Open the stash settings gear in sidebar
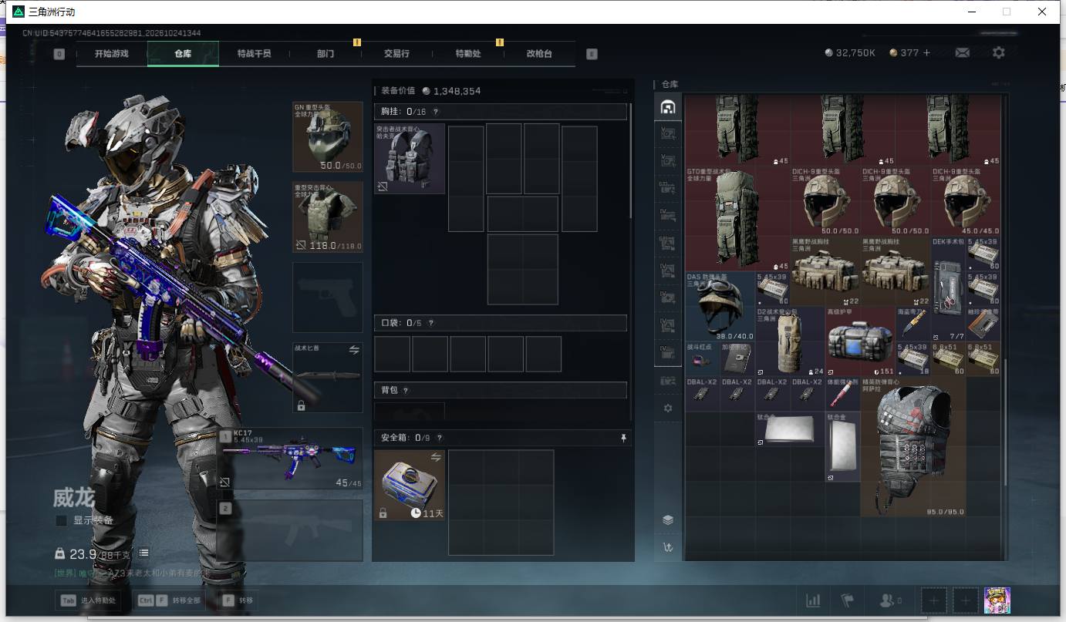 coord(668,408)
